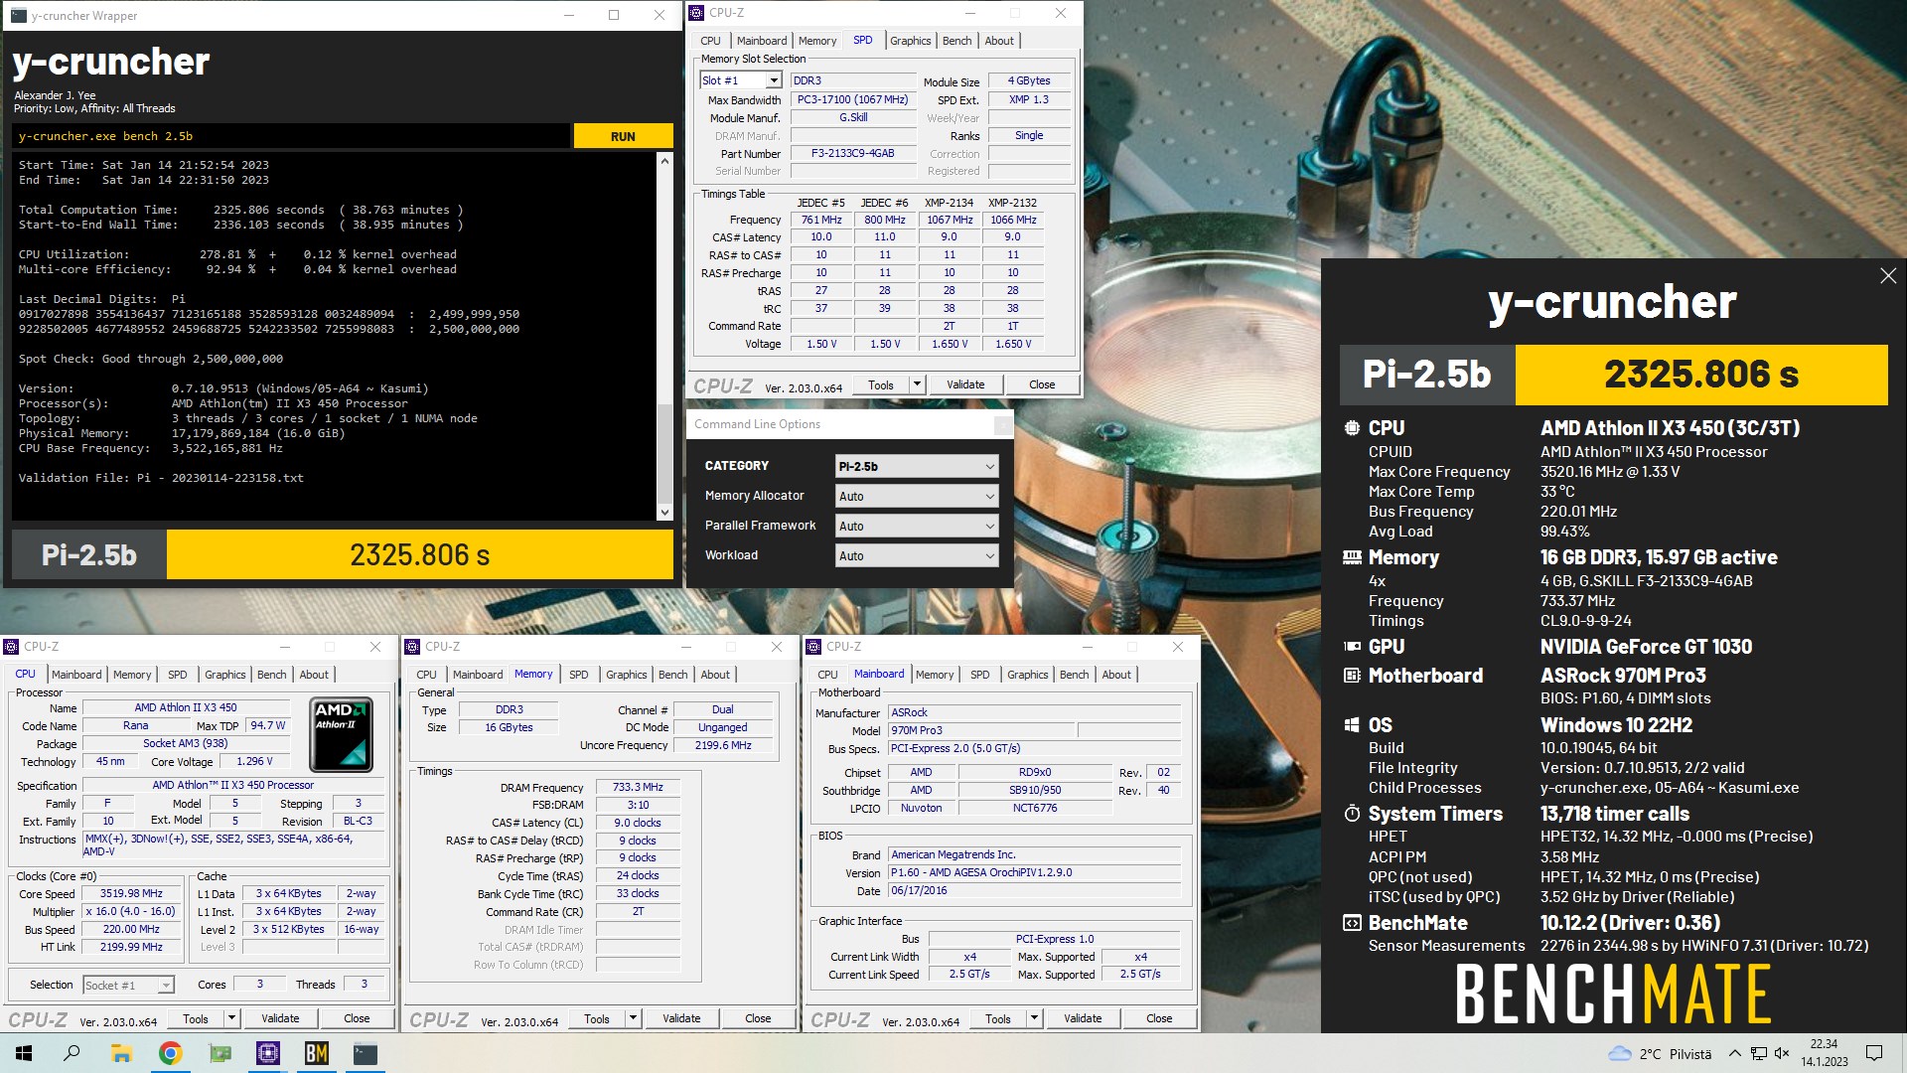Click the y-cruncher command input field
This screenshot has width=1907, height=1073.
(292, 136)
